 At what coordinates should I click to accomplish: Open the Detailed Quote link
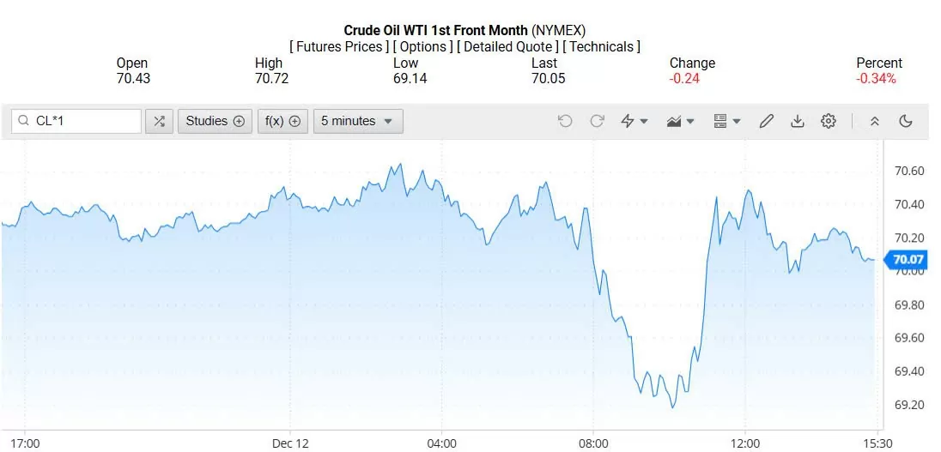508,46
